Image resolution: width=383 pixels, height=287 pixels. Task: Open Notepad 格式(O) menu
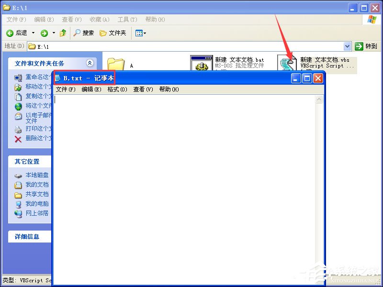(117, 89)
